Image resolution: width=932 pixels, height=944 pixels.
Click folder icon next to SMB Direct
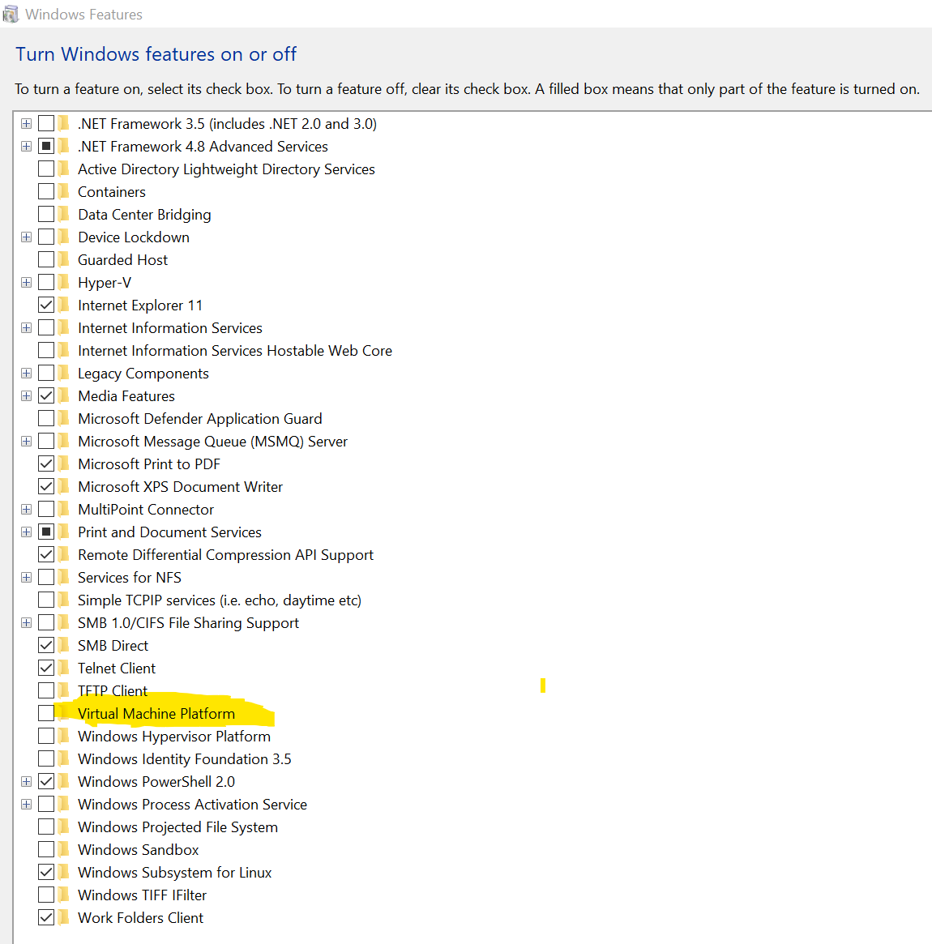tap(64, 645)
